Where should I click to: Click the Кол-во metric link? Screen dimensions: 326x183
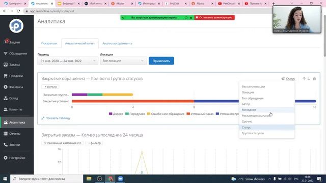(98, 79)
